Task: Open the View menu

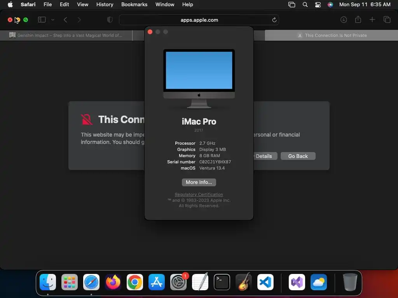Action: tap(82, 5)
